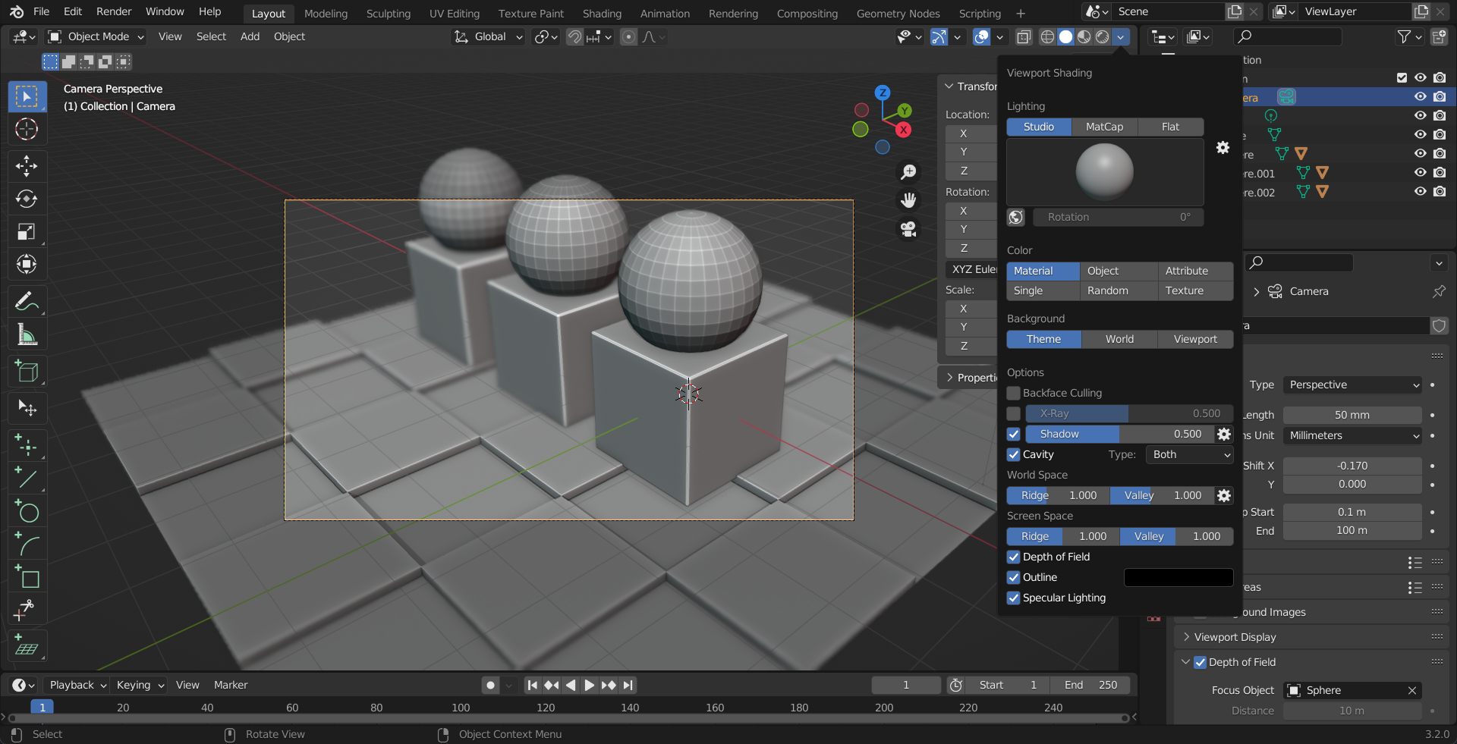Viewport: 1457px width, 744px height.
Task: Switch to solid shading mode
Action: (1065, 37)
